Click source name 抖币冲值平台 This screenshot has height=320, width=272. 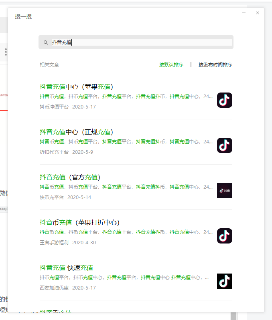pos(54,107)
